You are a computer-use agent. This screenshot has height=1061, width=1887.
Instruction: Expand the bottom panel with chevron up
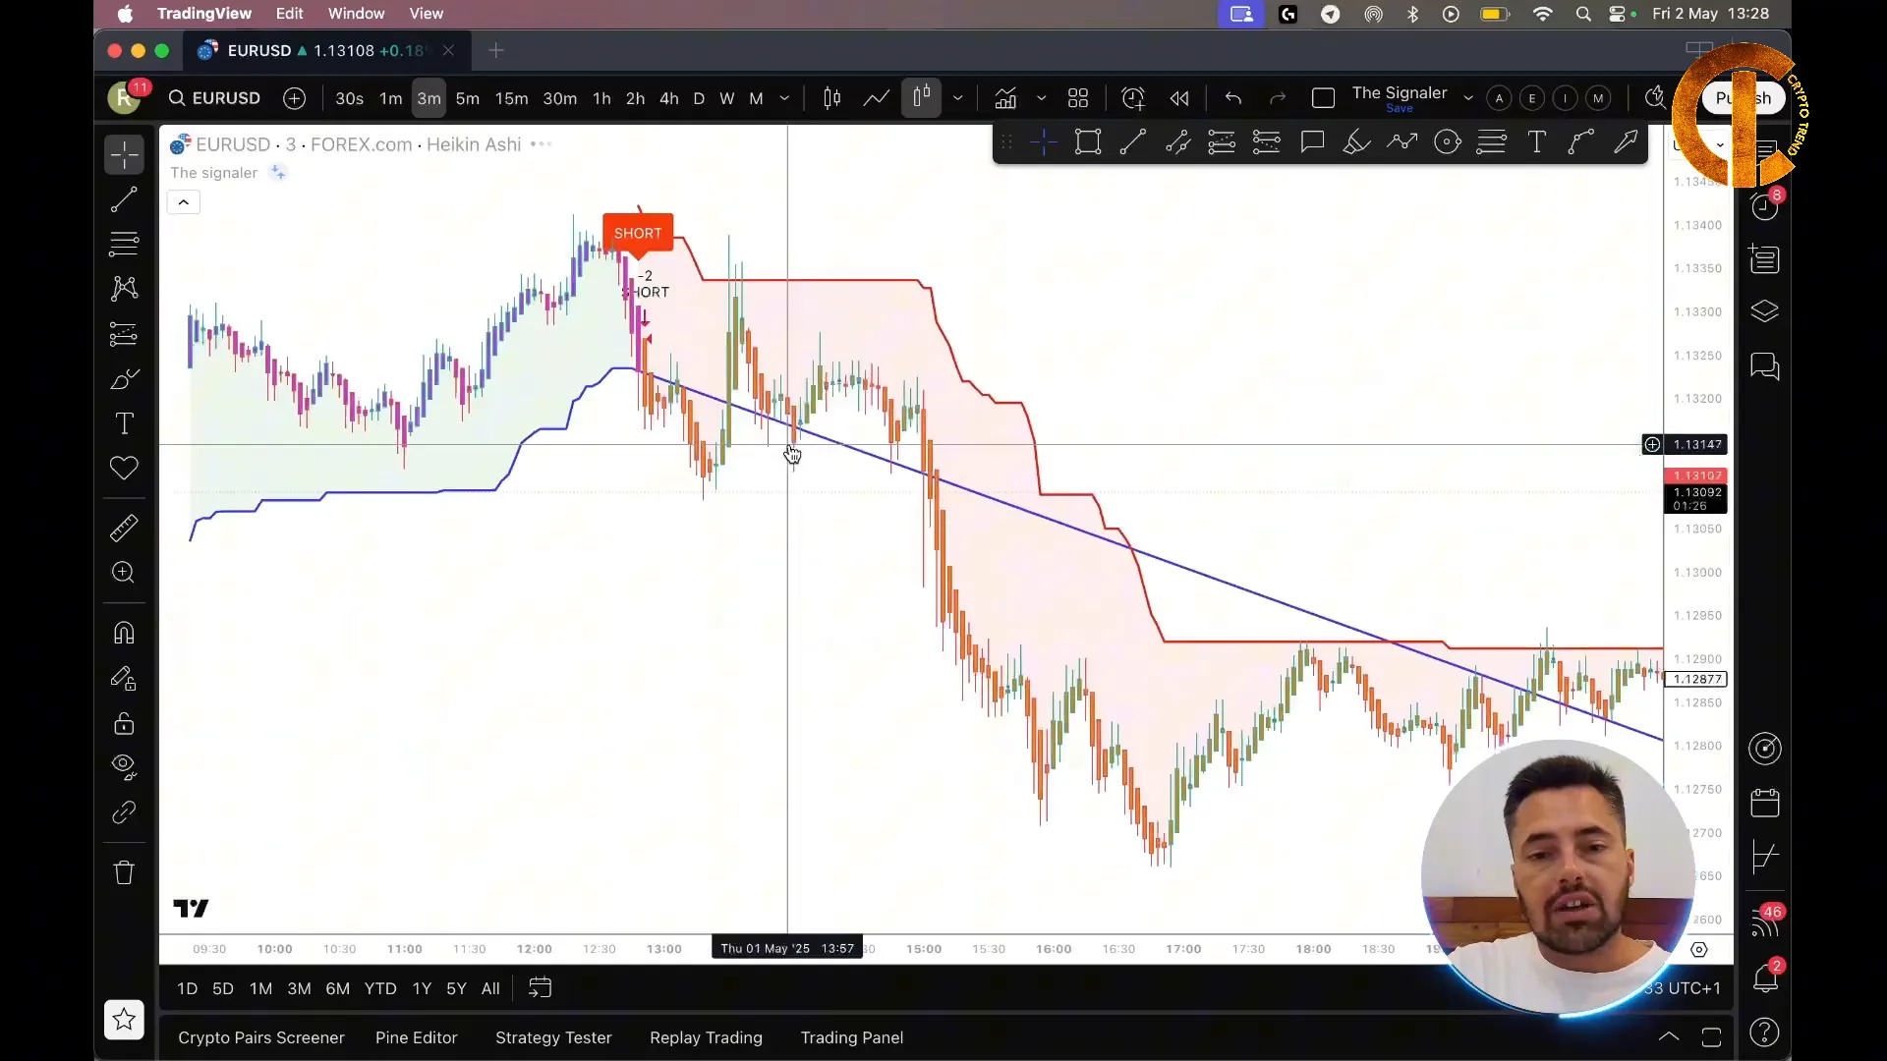(x=1669, y=1036)
